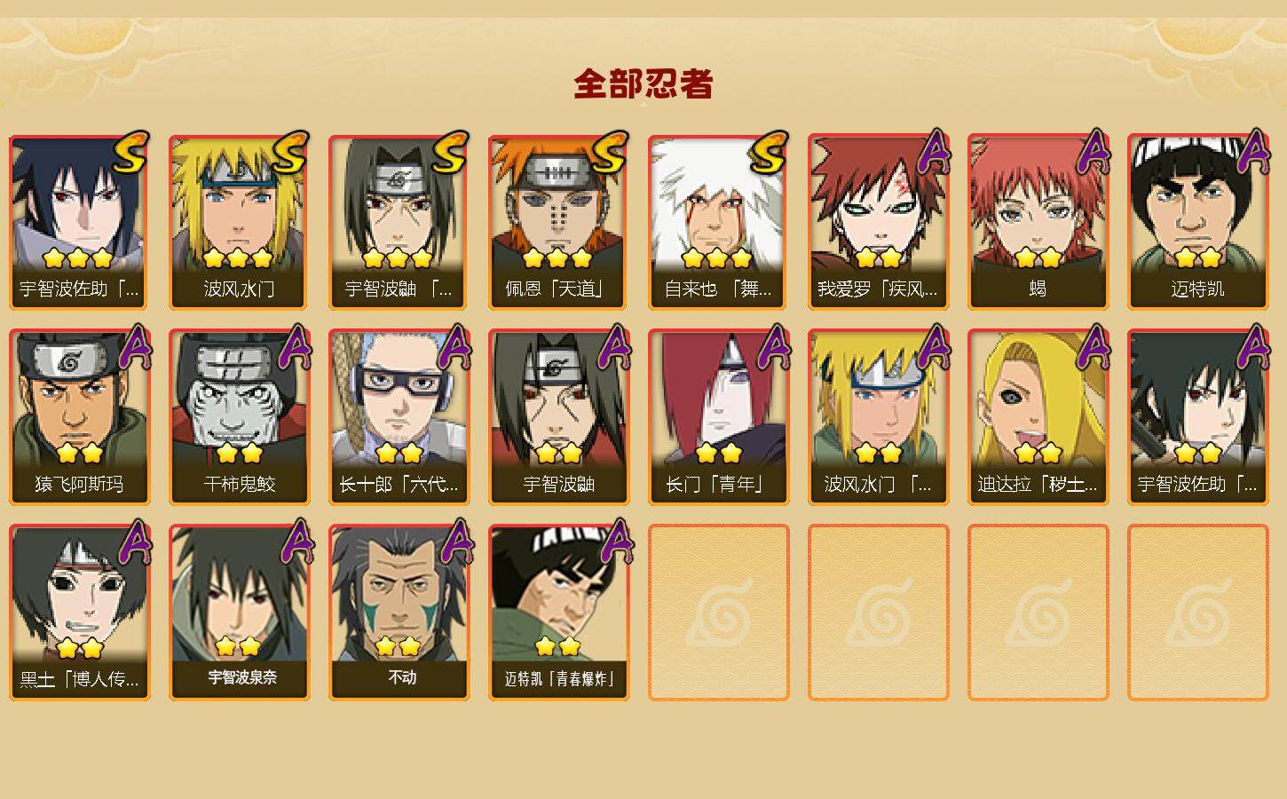1287x799 pixels.
Task: Open the 猿飞阿斯玛 ninja card
Action: pos(79,417)
